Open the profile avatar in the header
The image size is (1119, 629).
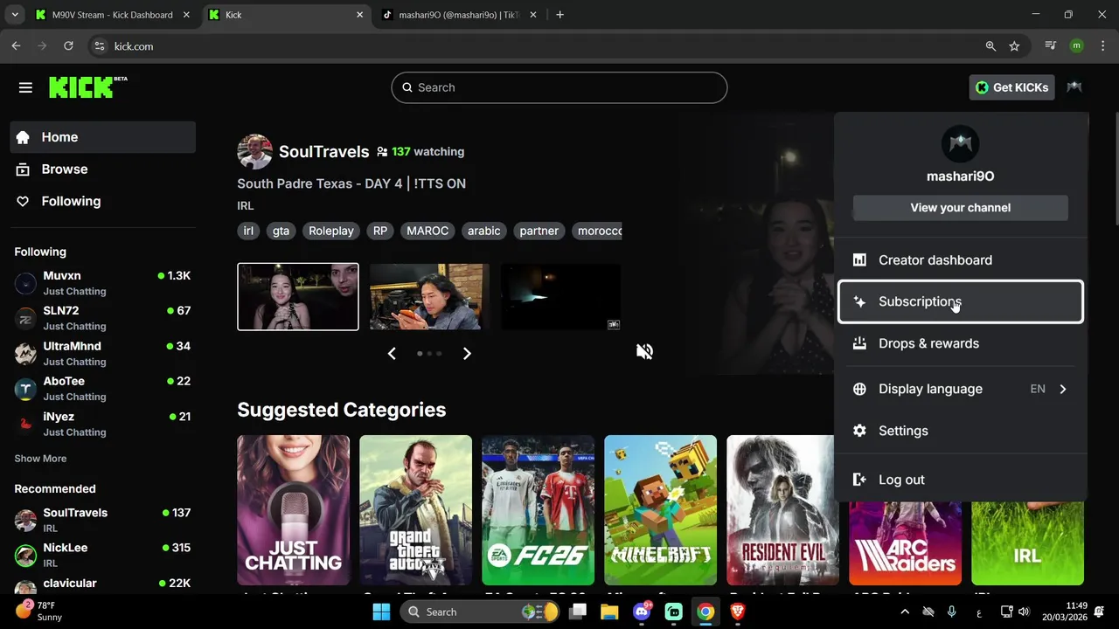point(1074,87)
